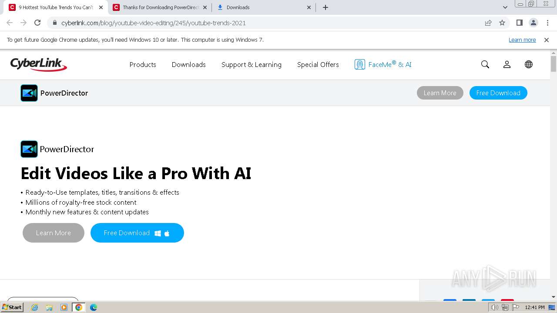The height and width of the screenshot is (313, 557).
Task: Open the Downloads menu
Action: coord(189,64)
